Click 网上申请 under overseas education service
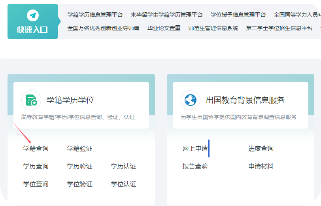Screen dimensions: 321x206 click(195, 149)
